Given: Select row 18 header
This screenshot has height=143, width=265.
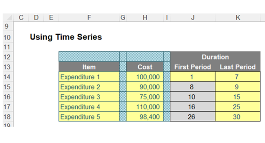Looking at the screenshot, I should 7,117.
